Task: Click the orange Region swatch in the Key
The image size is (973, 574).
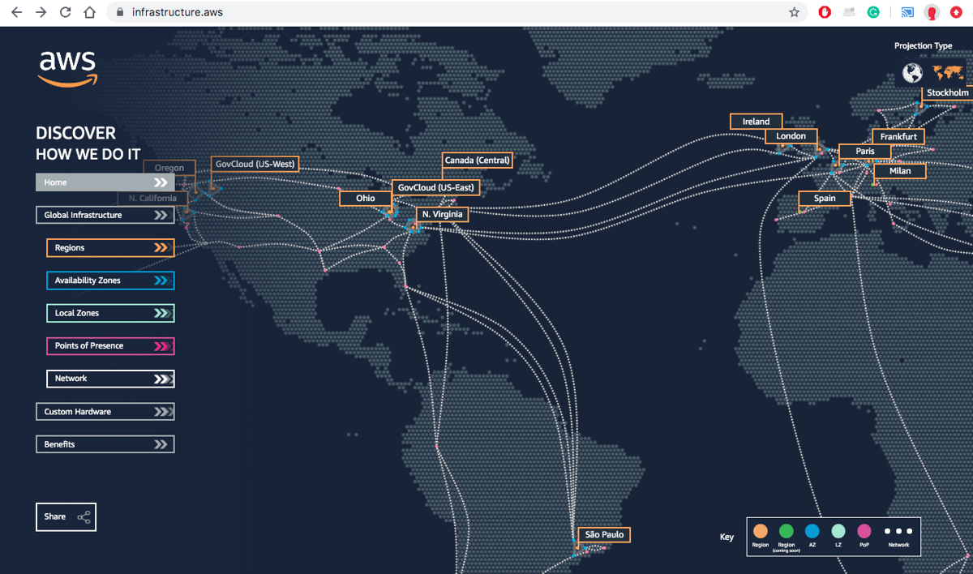Action: pos(761,531)
